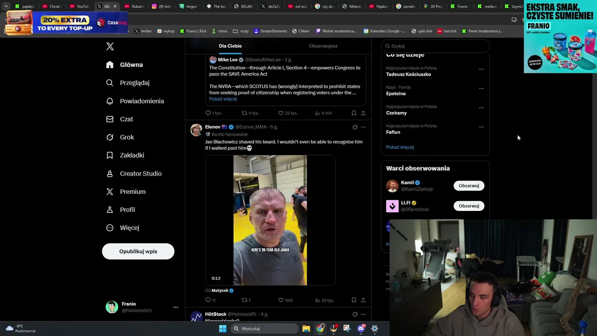Image resolution: width=597 pixels, height=336 pixels.
Task: Switch to Dla Ciebie tab
Action: 230,46
